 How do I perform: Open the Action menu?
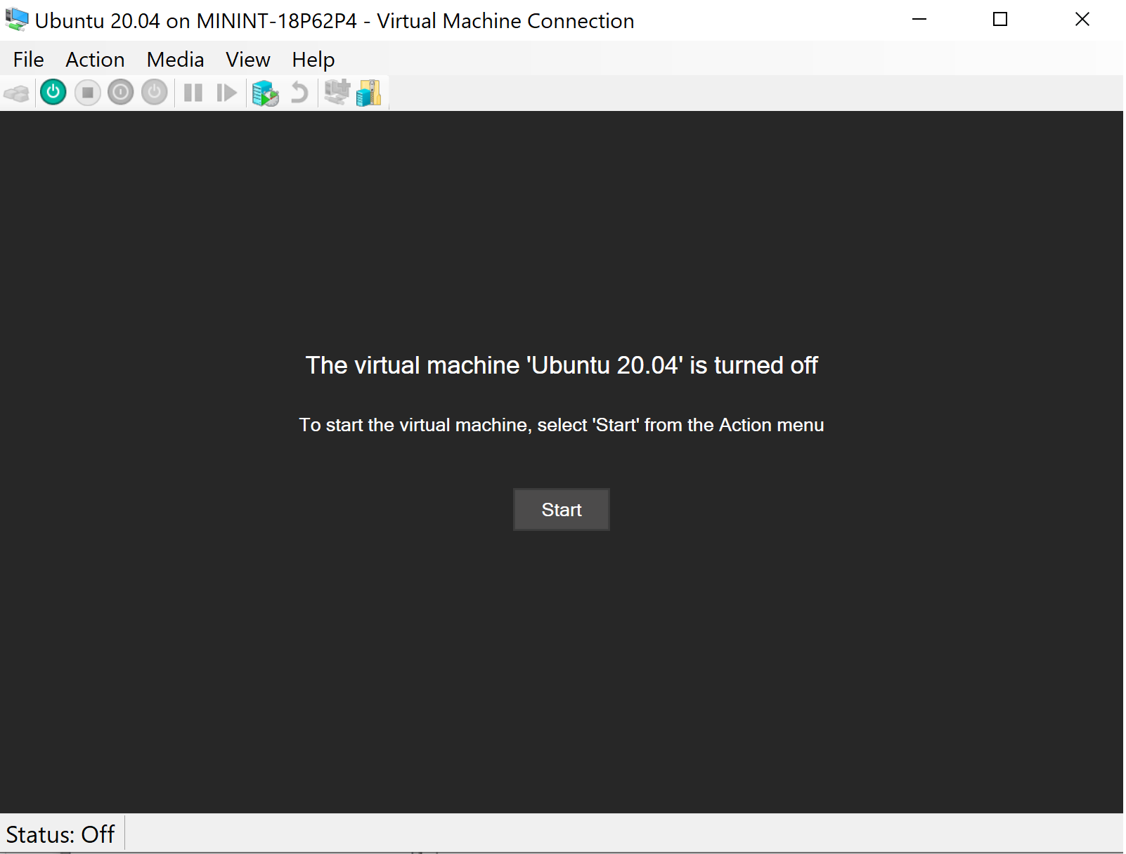[x=95, y=60]
